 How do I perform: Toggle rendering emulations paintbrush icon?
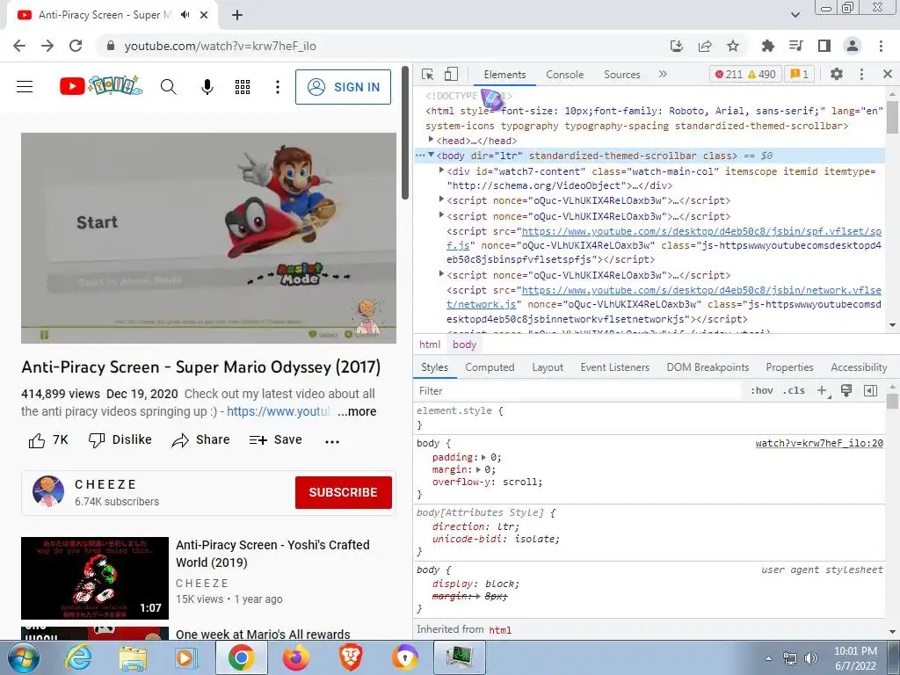point(846,390)
